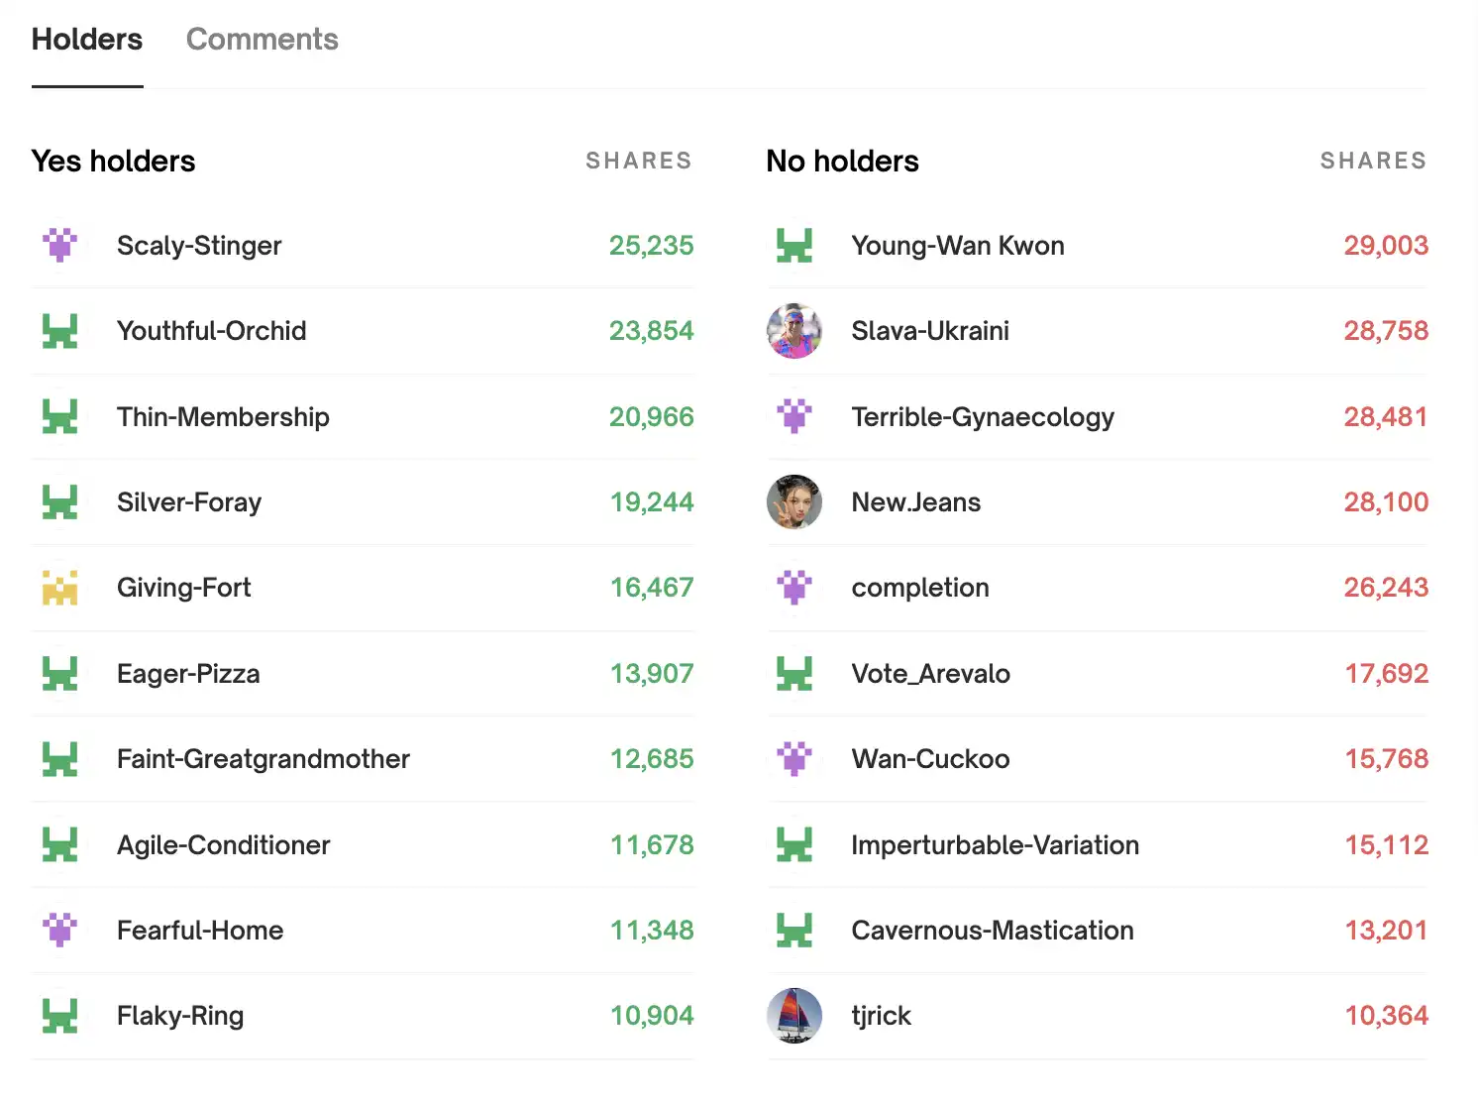The image size is (1478, 1104).
Task: Click Terrible-Gynaecology's purple avatar icon
Action: (794, 416)
